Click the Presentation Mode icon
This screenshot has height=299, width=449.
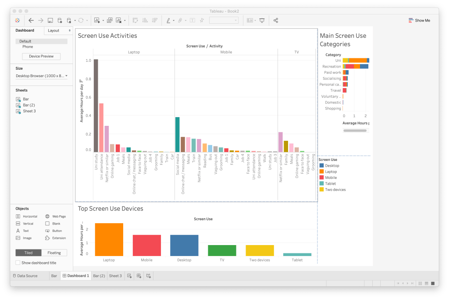point(262,20)
